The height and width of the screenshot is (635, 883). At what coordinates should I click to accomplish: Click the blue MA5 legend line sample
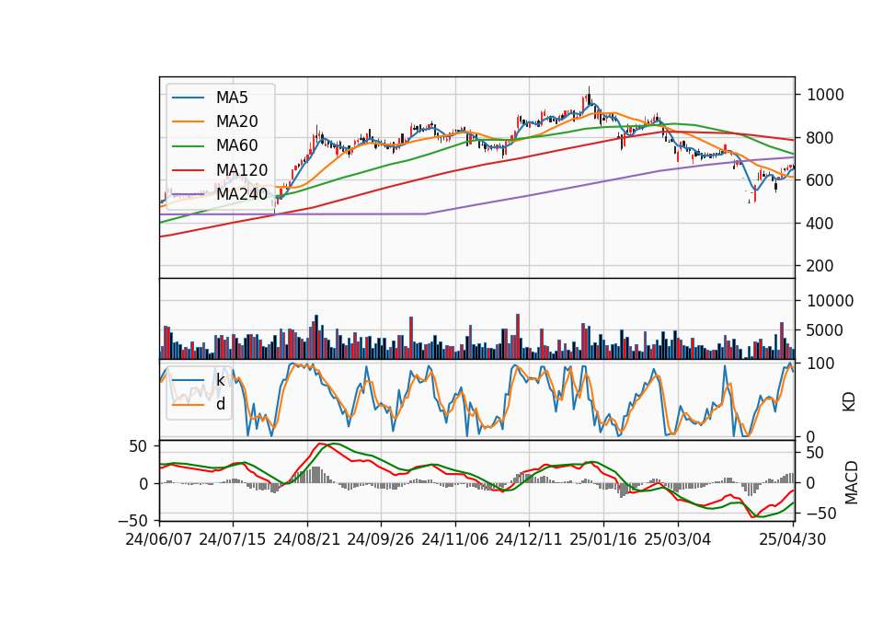[188, 98]
